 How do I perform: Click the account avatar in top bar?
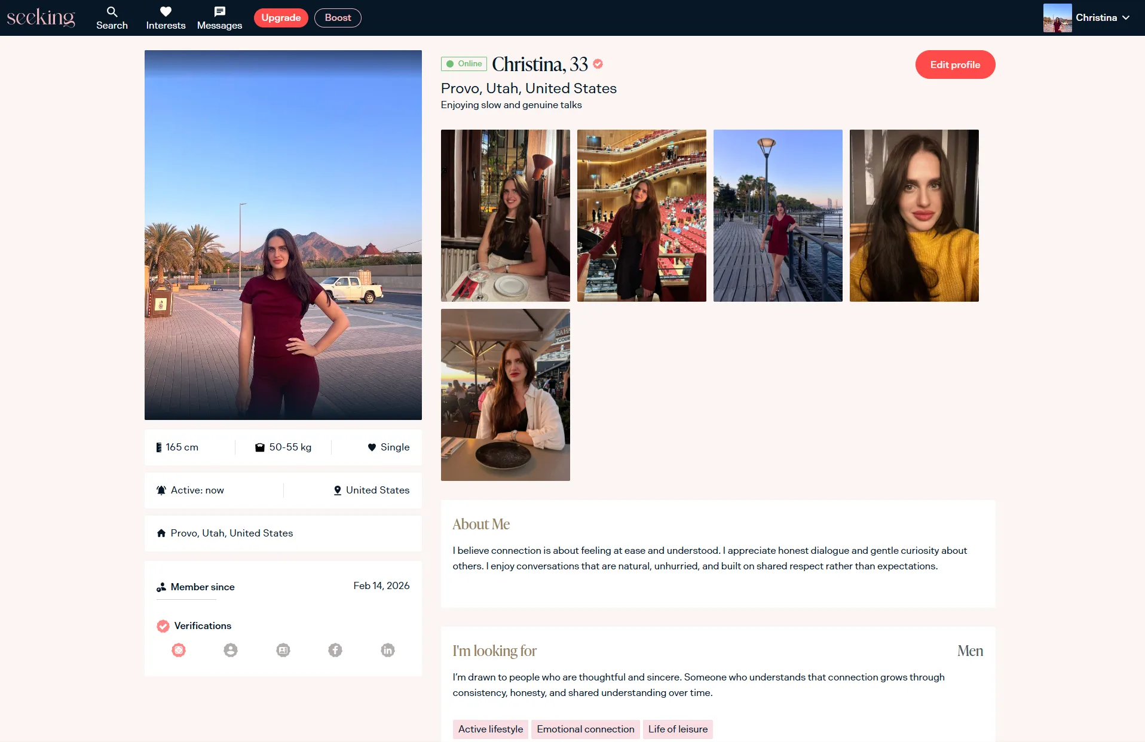[x=1057, y=18]
